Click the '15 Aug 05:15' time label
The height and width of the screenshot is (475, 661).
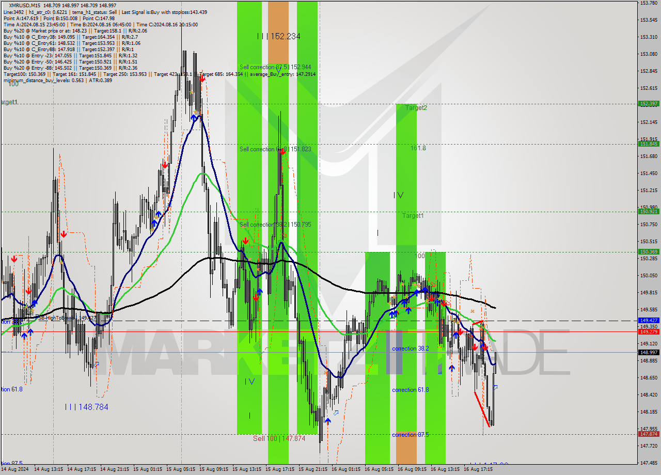[181, 469]
